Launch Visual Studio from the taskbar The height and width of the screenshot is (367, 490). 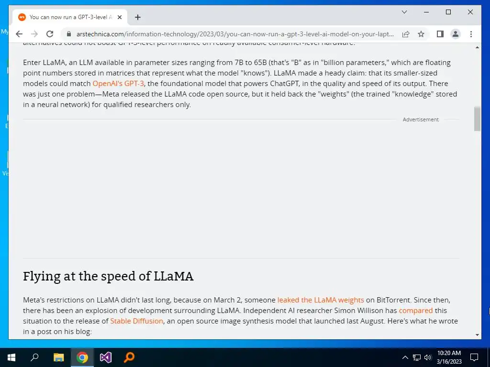point(106,357)
